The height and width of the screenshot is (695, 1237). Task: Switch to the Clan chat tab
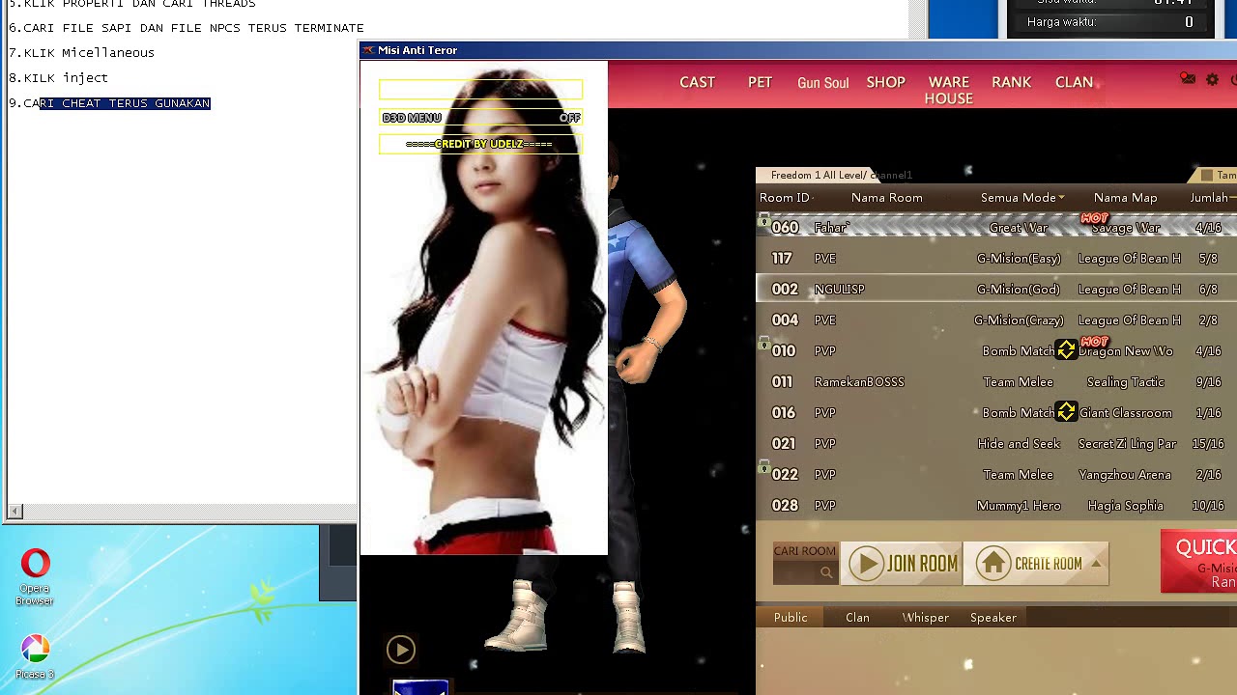click(857, 618)
